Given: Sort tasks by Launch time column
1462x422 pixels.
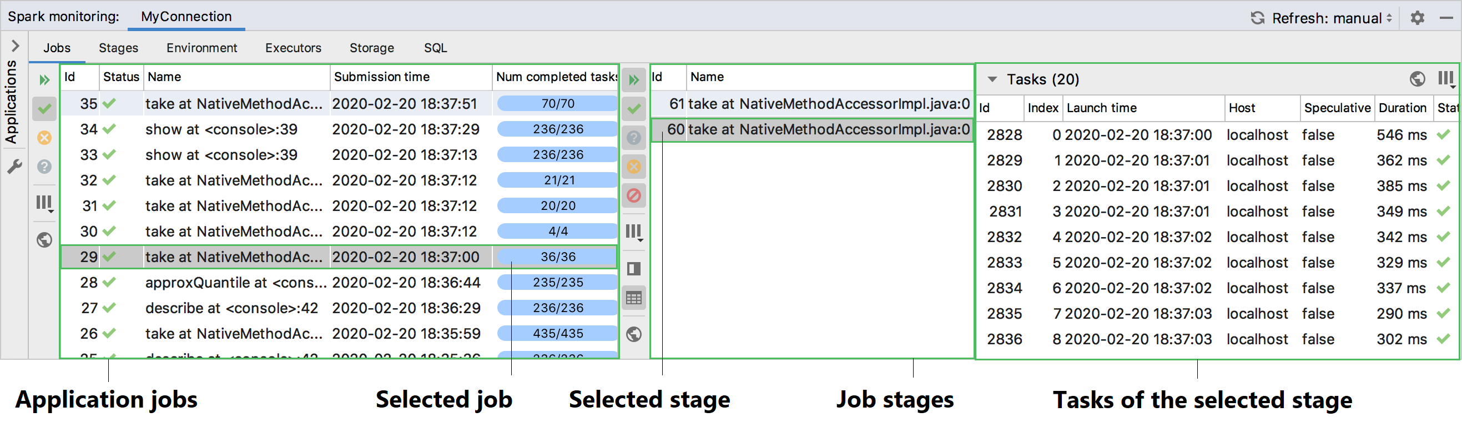Looking at the screenshot, I should 1143,108.
